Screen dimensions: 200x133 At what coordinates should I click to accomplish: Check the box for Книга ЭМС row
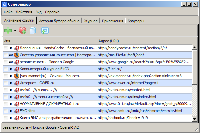[x=6, y=118]
